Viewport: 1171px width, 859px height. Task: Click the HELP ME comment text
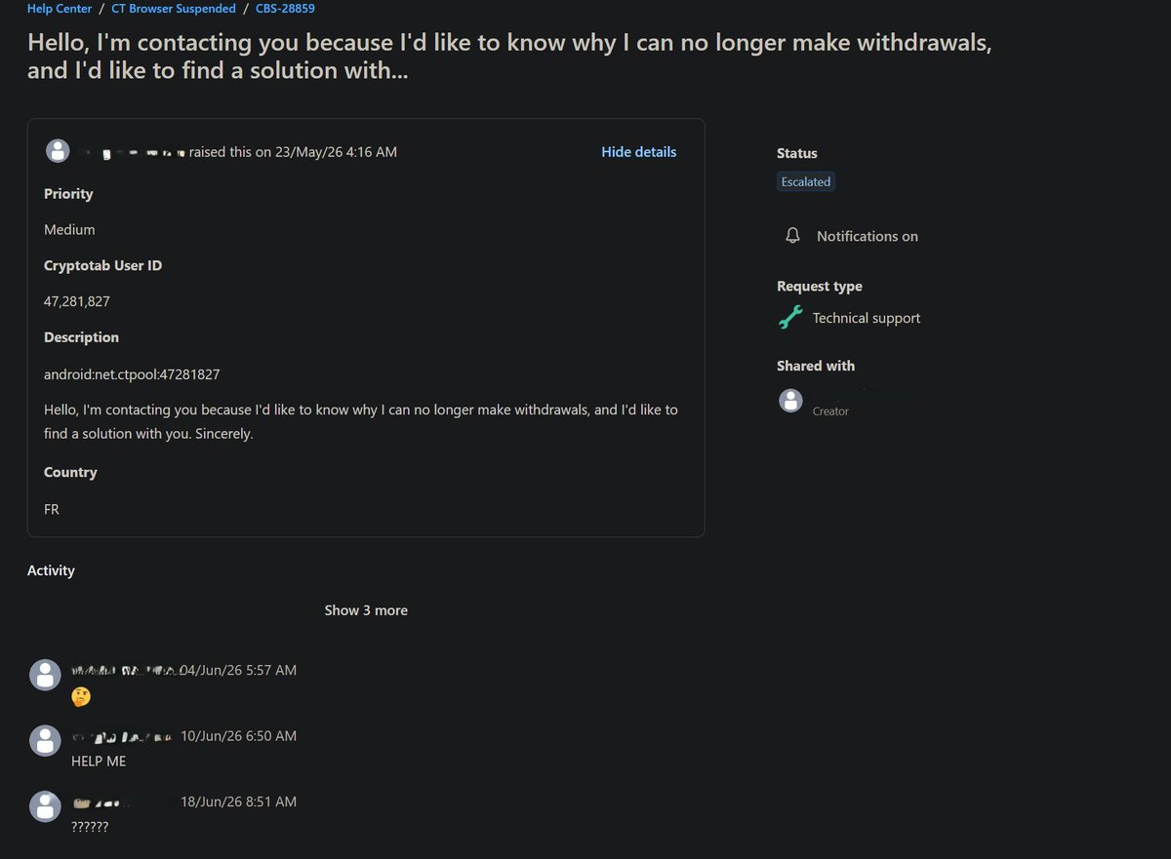pyautogui.click(x=99, y=761)
